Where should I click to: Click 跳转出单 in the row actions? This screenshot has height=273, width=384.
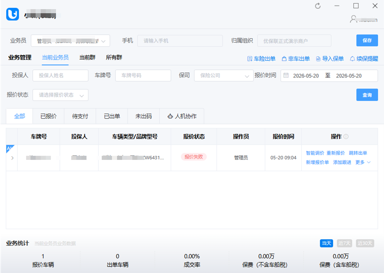[358, 153]
